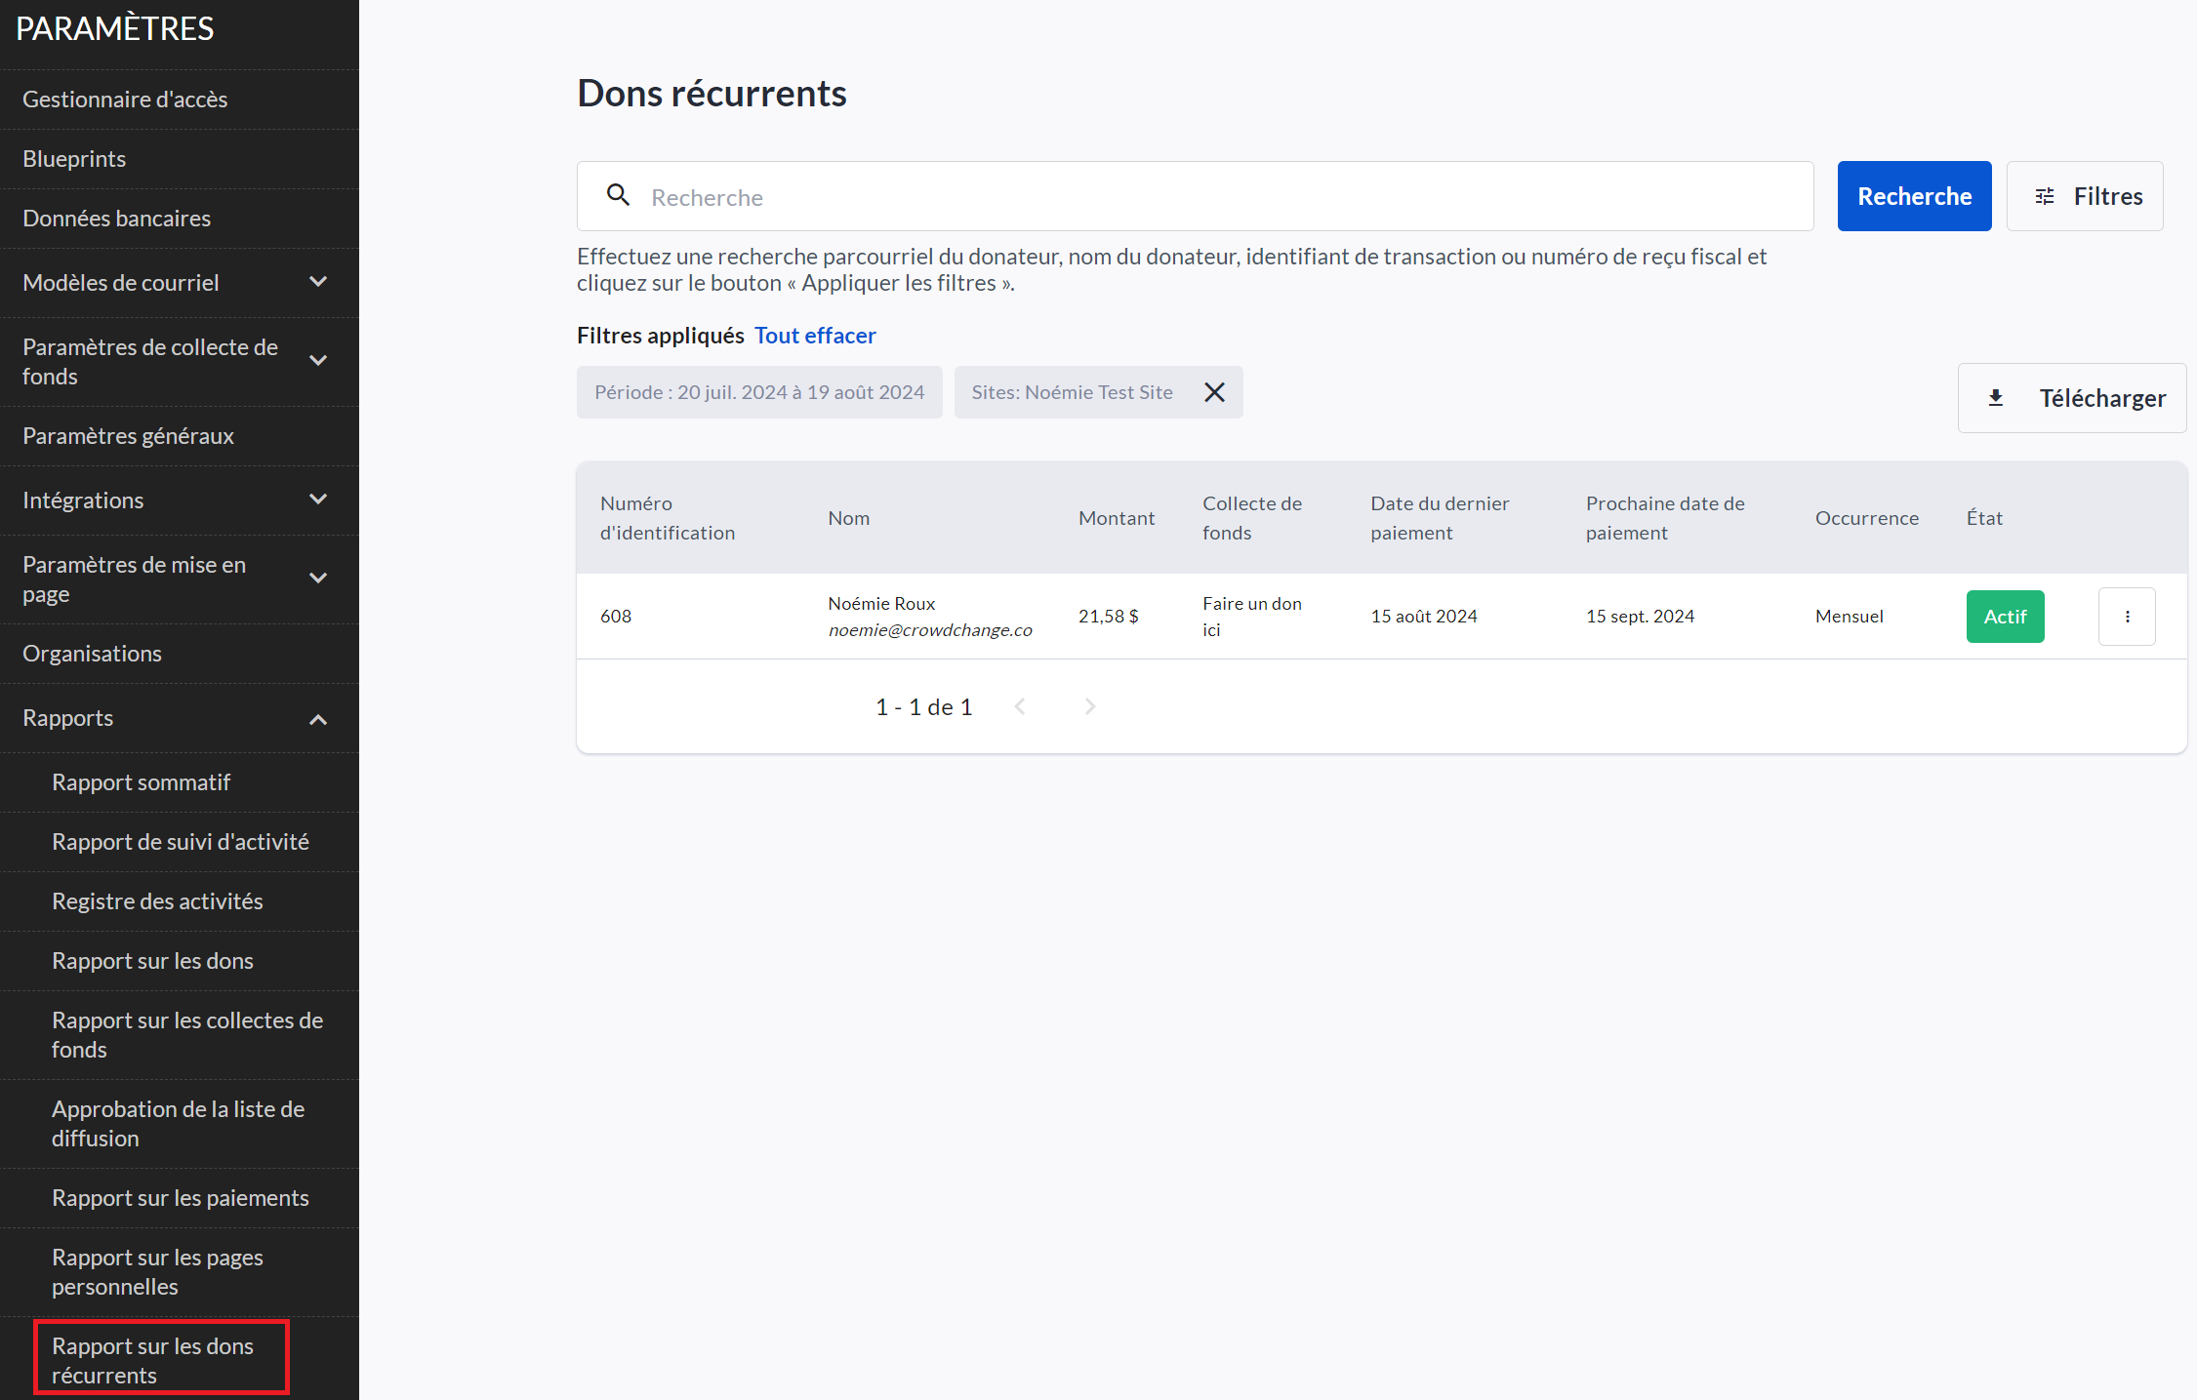Remove the Noémie Test Site filter

(1214, 392)
